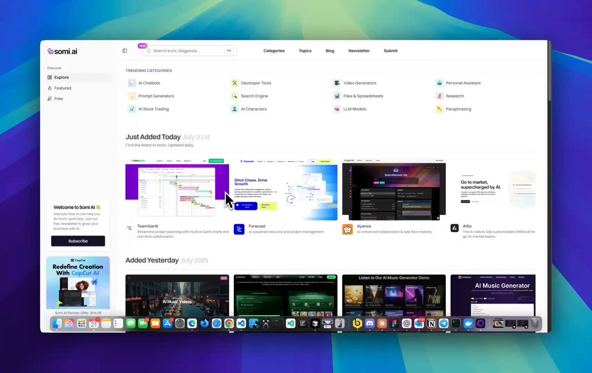Open the Research category

pos(449,96)
